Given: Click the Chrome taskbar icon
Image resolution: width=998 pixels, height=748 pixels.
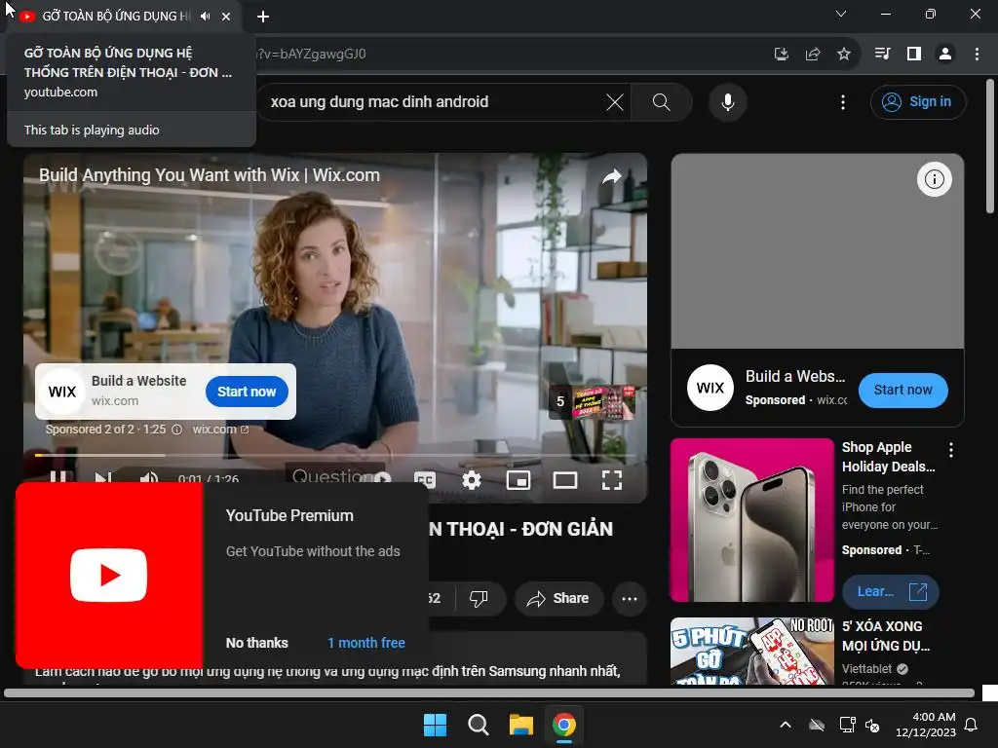Looking at the screenshot, I should [x=564, y=725].
